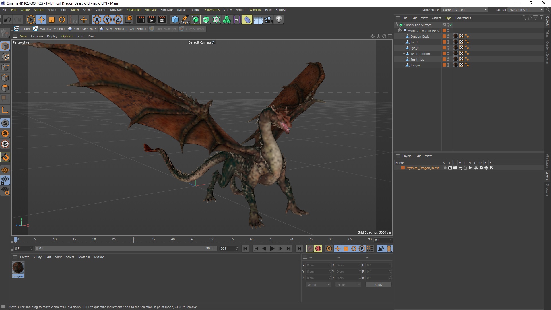Click the Undo arrow icon

(x=8, y=20)
